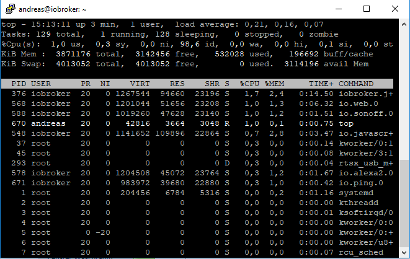Click the '196692 buff/cache' value
410x259 pixels.
331,55
